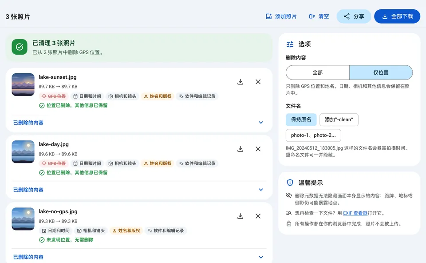Screen dimensions: 426x263
Task: Download the lake-day.jpg file
Action: pyautogui.click(x=240, y=149)
